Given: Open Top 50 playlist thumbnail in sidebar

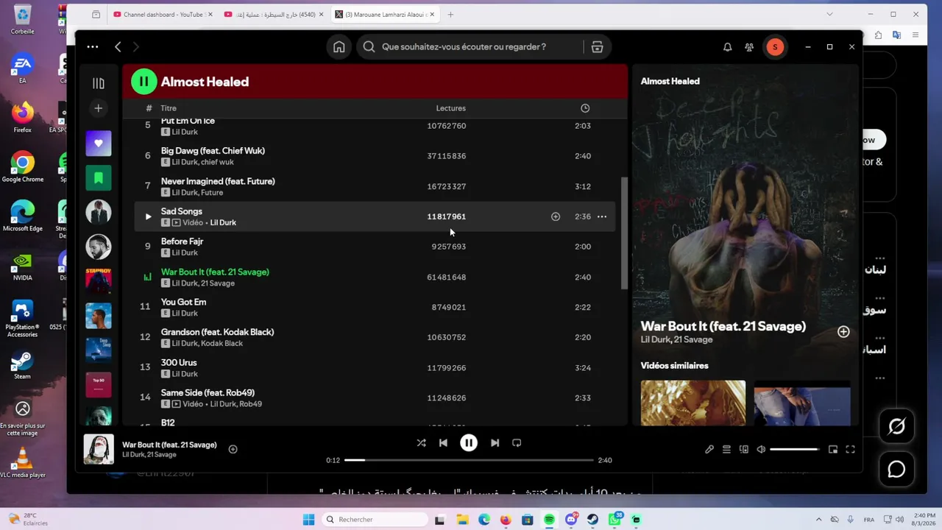Looking at the screenshot, I should 98,385.
